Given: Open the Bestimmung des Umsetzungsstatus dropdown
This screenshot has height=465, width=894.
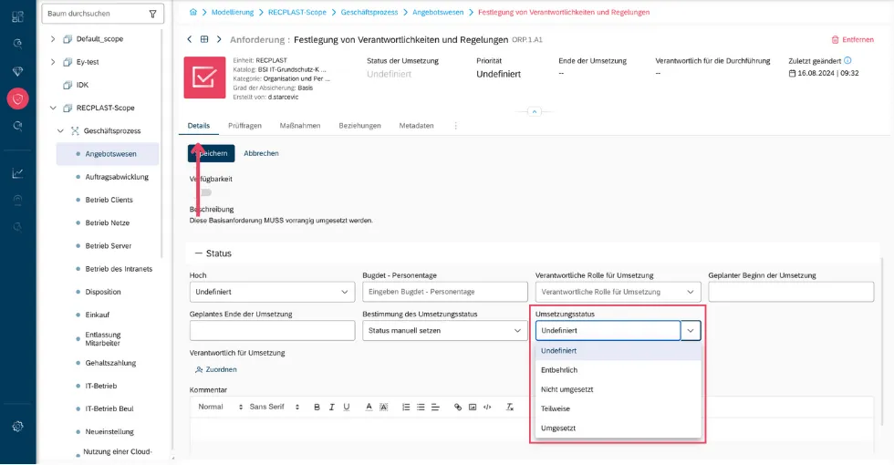Looking at the screenshot, I should point(445,330).
